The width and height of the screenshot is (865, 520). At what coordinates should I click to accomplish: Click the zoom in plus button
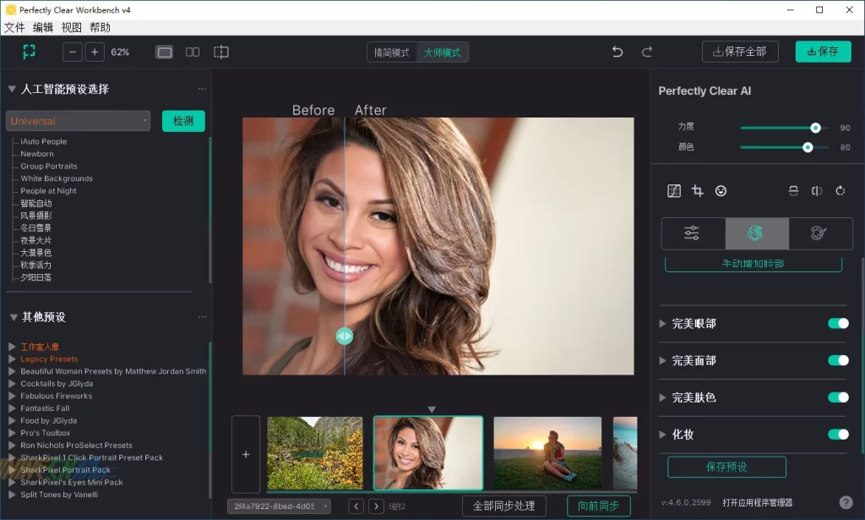(95, 52)
